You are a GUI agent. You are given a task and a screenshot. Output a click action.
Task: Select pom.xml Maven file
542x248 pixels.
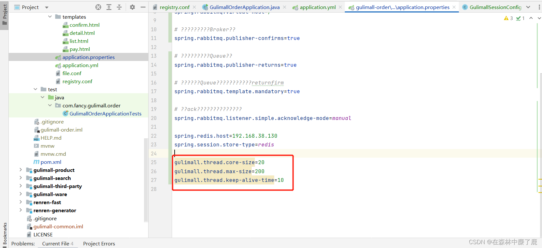[x=51, y=162]
